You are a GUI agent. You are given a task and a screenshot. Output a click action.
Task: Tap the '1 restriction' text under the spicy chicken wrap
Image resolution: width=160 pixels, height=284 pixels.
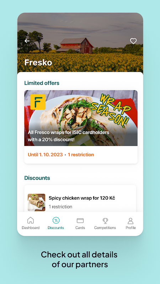[x=60, y=207]
